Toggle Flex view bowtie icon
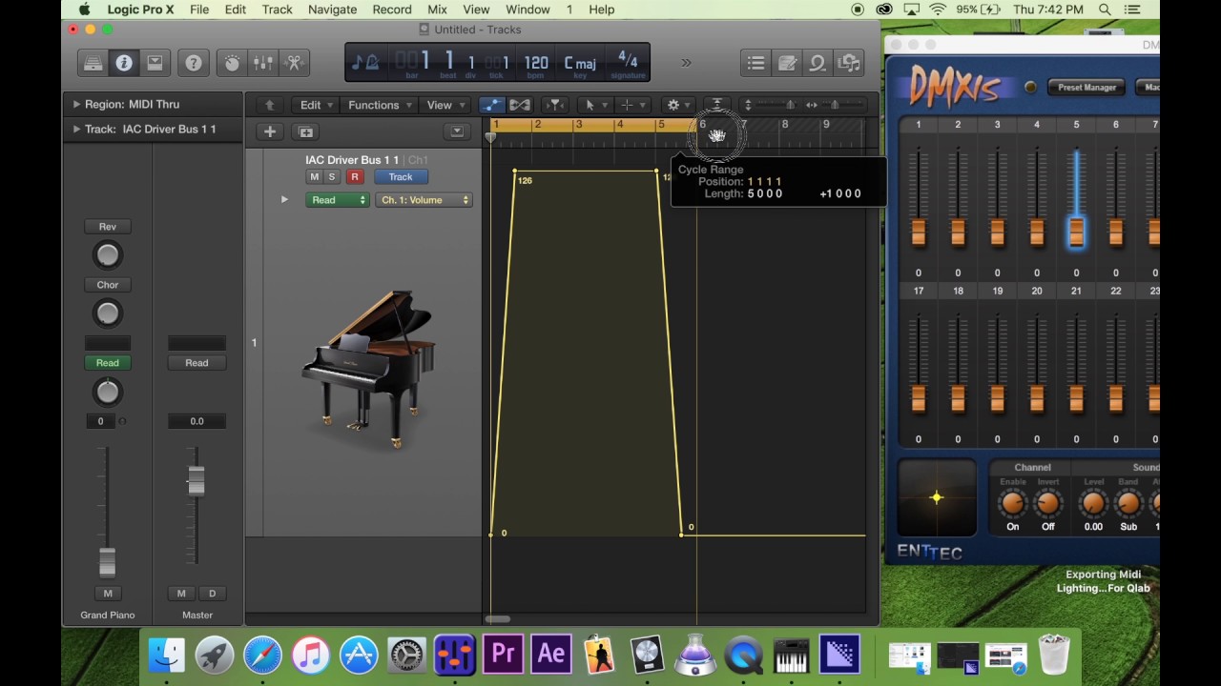Image resolution: width=1221 pixels, height=686 pixels. click(x=520, y=105)
